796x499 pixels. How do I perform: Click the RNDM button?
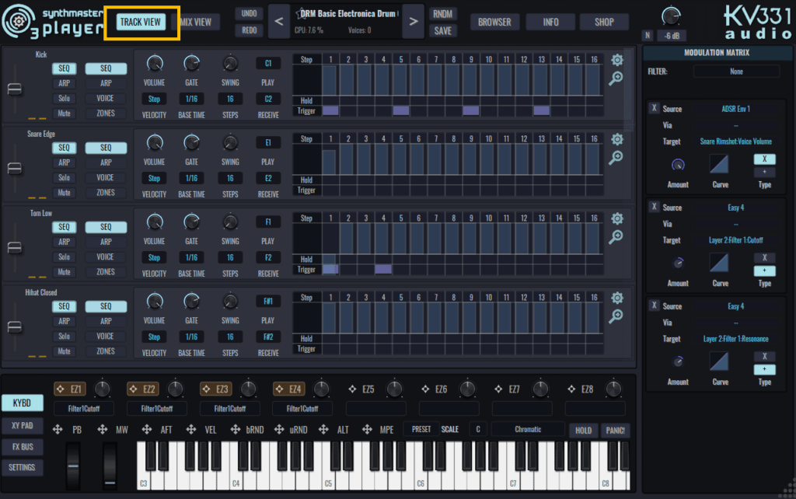(442, 14)
